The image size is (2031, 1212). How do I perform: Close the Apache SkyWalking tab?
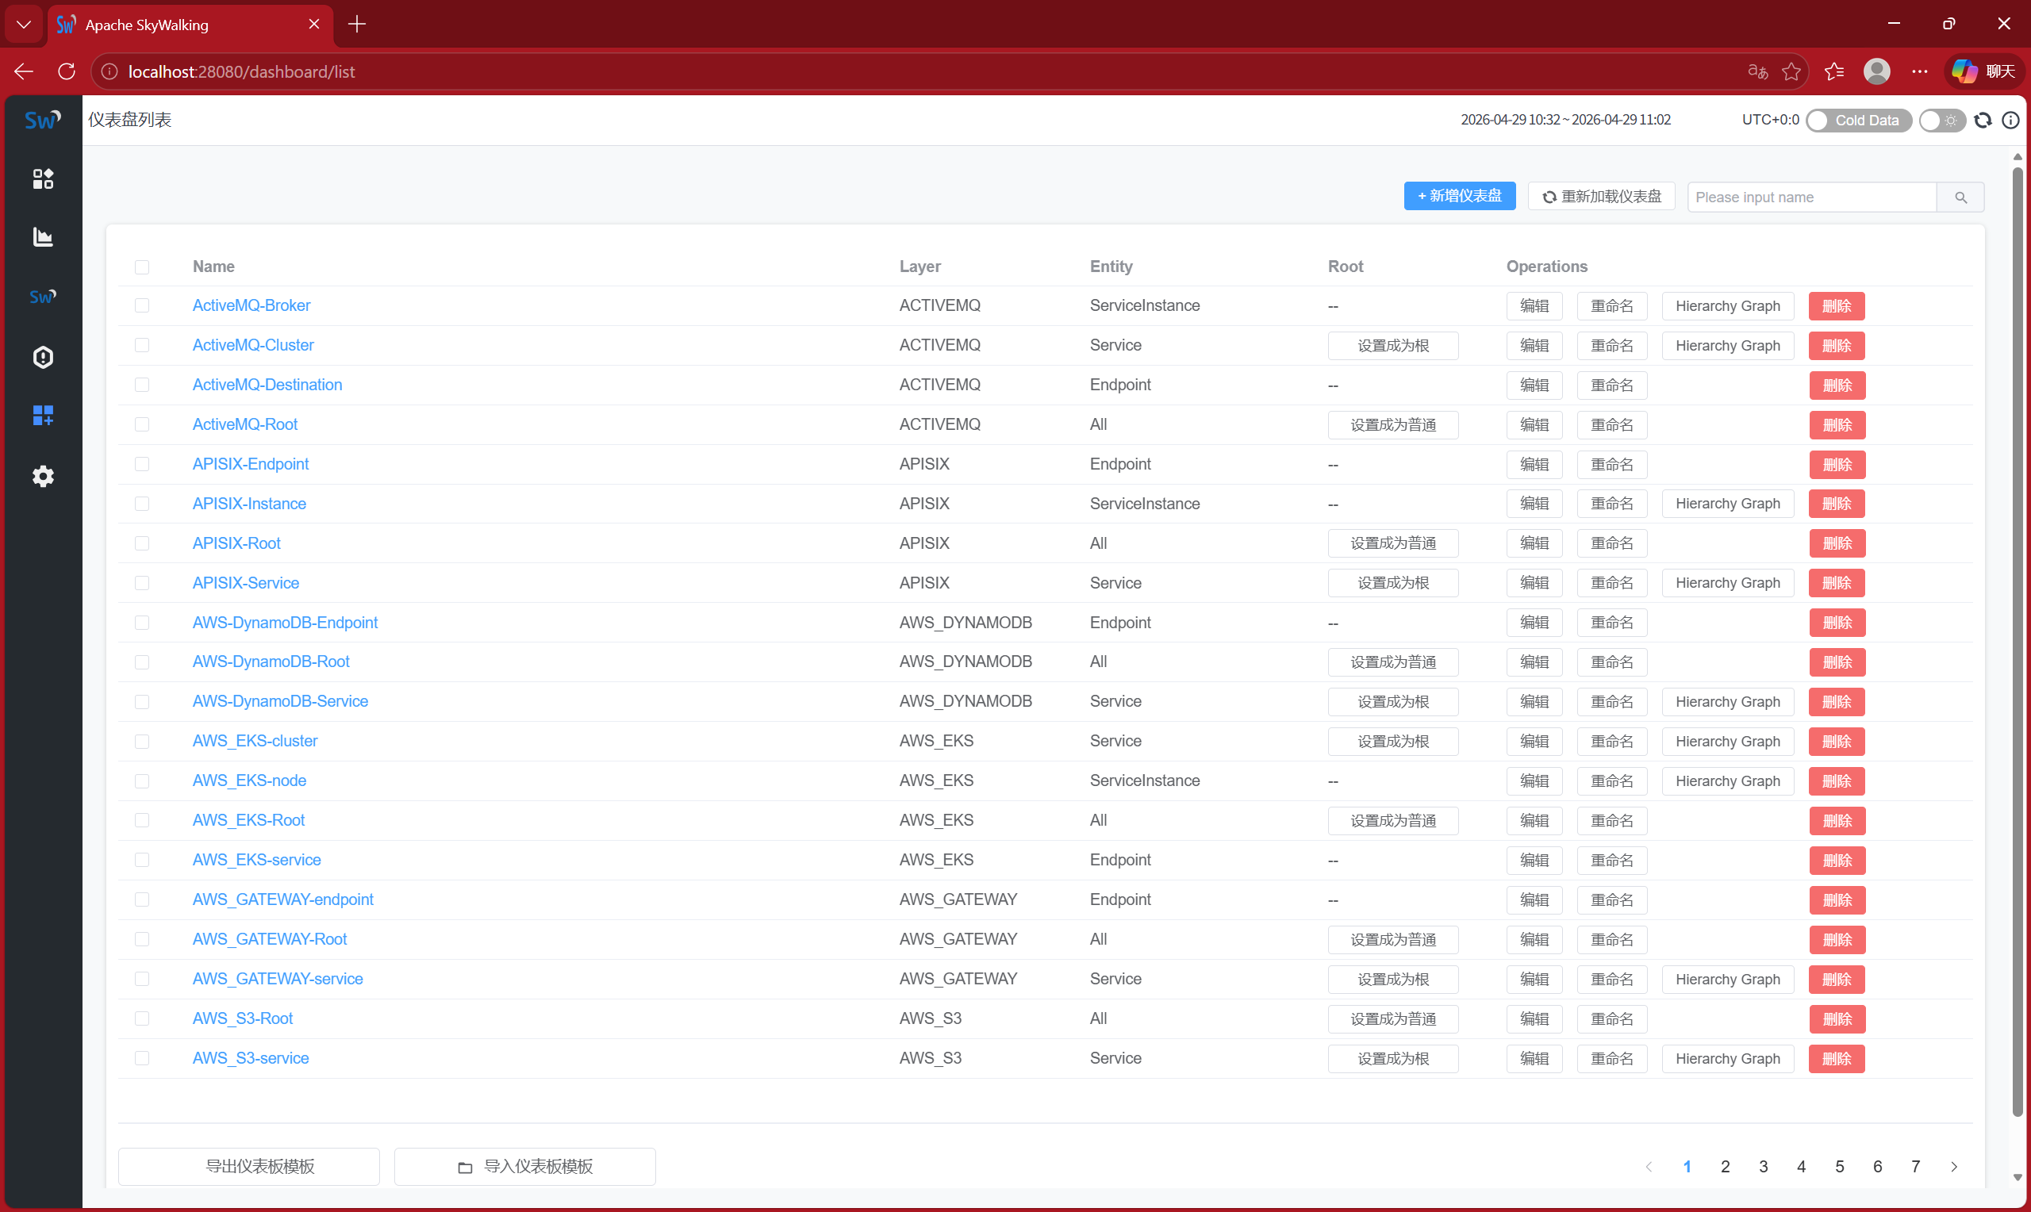click(314, 25)
